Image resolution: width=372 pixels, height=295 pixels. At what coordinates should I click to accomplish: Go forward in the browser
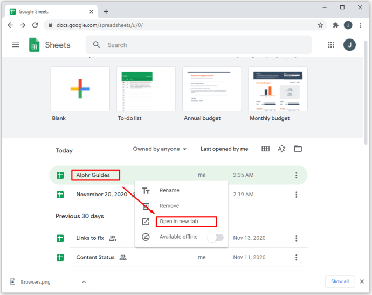pyautogui.click(x=23, y=25)
